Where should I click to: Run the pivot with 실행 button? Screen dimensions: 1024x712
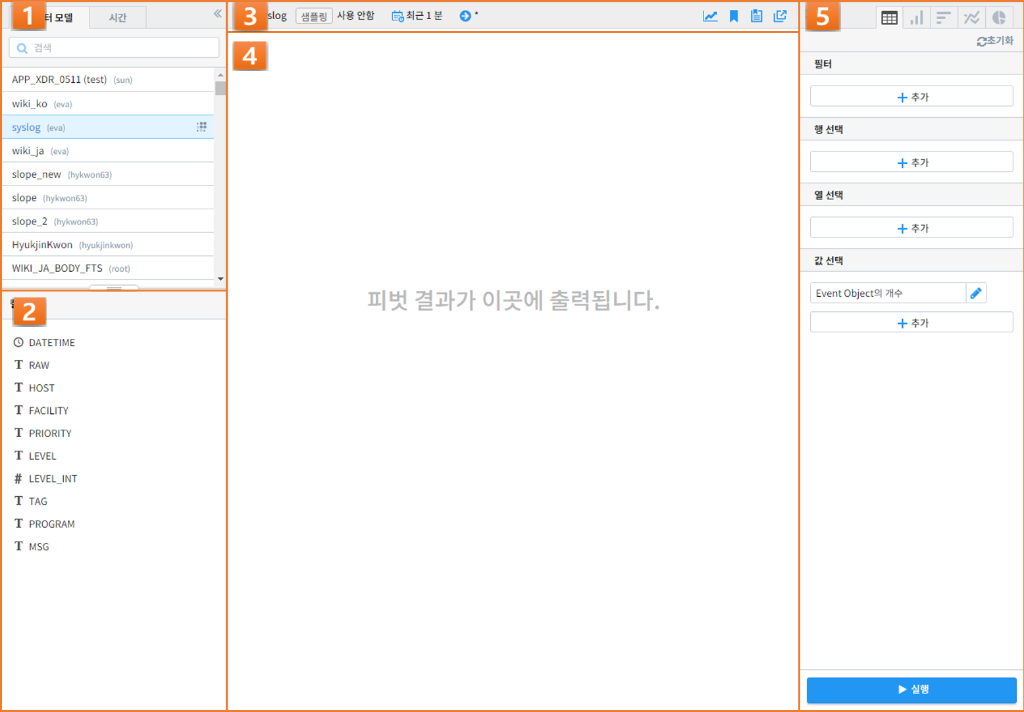tap(911, 690)
